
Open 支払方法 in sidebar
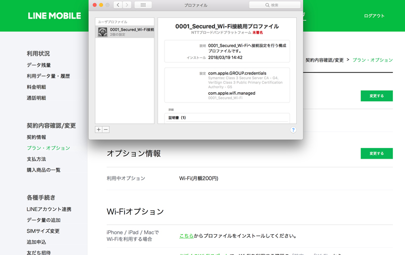click(x=36, y=159)
